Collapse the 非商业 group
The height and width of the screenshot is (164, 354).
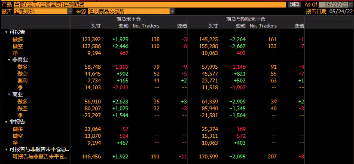coord(9,60)
